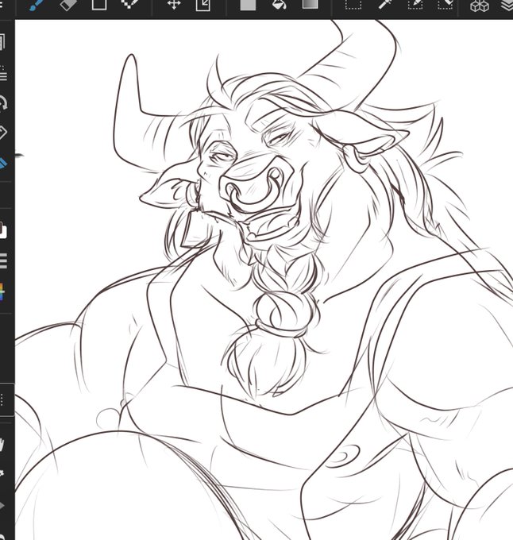
Task: Open the three-bar menu below color swatch
Action: pyautogui.click(x=3, y=260)
